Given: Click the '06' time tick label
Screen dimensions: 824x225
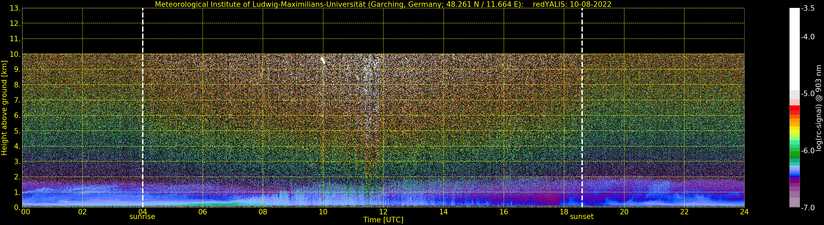Looking at the screenshot, I should 203,212.
